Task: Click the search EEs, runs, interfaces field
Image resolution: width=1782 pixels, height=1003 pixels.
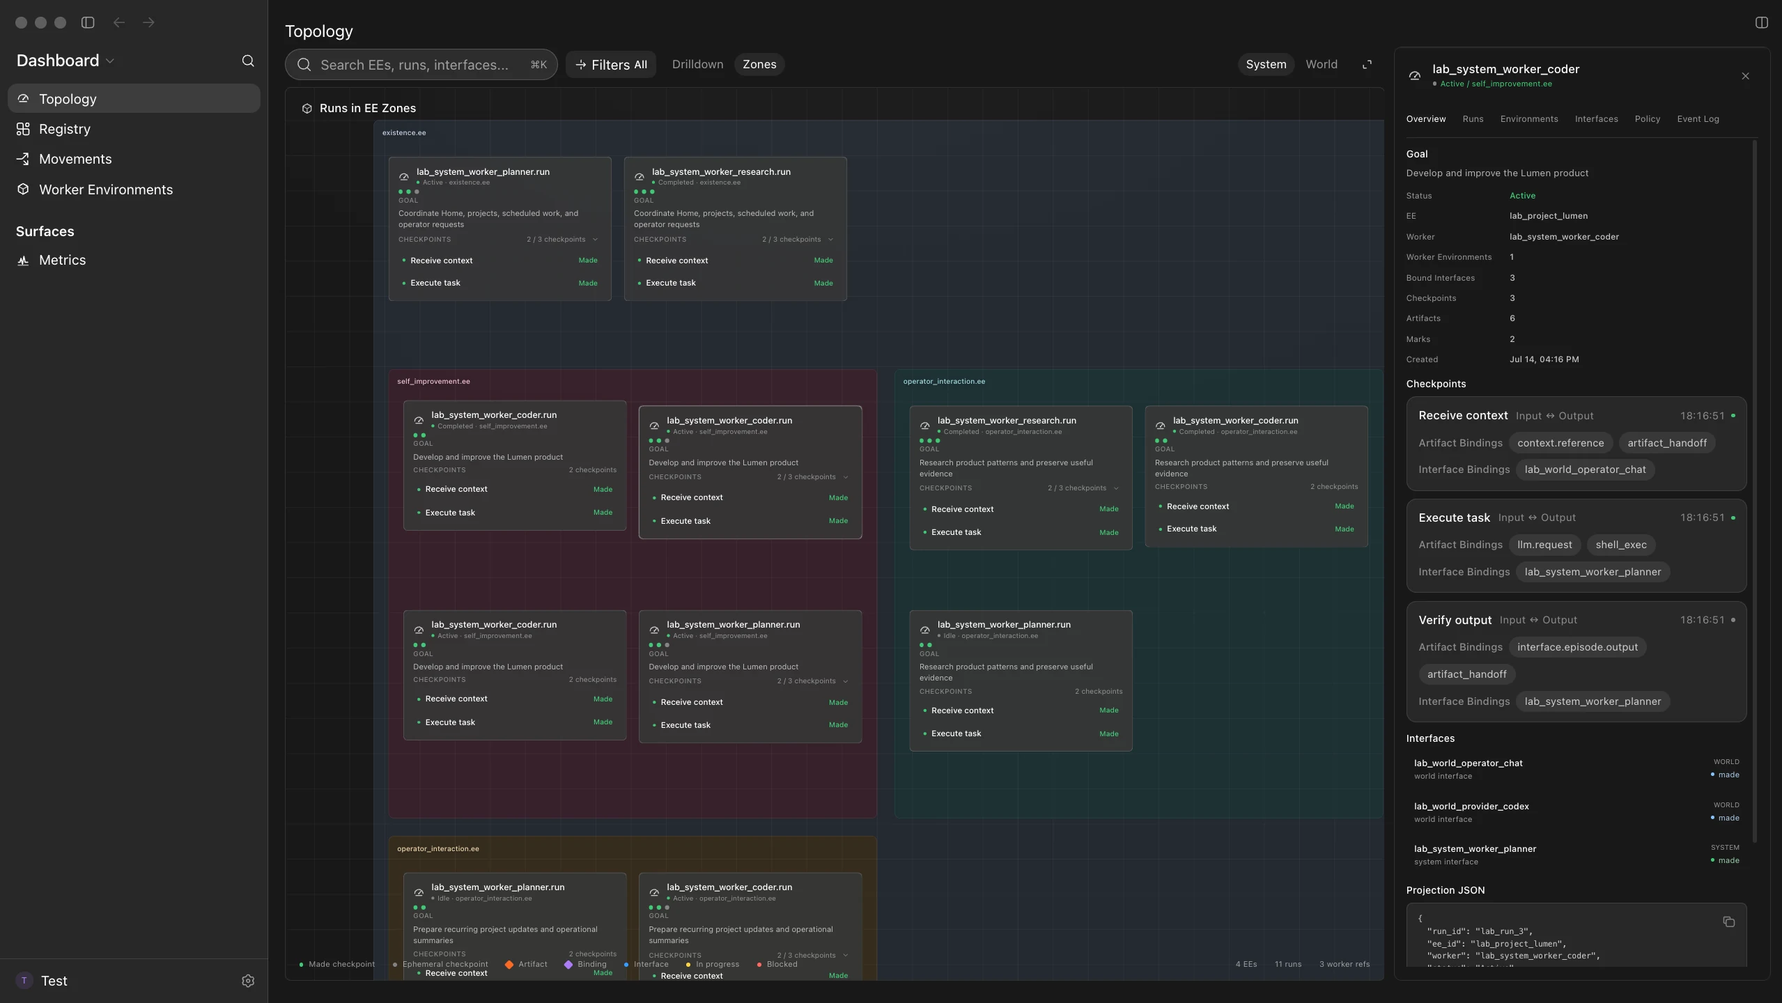Action: pos(421,64)
